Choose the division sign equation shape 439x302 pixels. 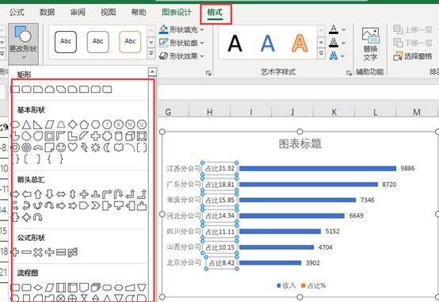coord(49,252)
